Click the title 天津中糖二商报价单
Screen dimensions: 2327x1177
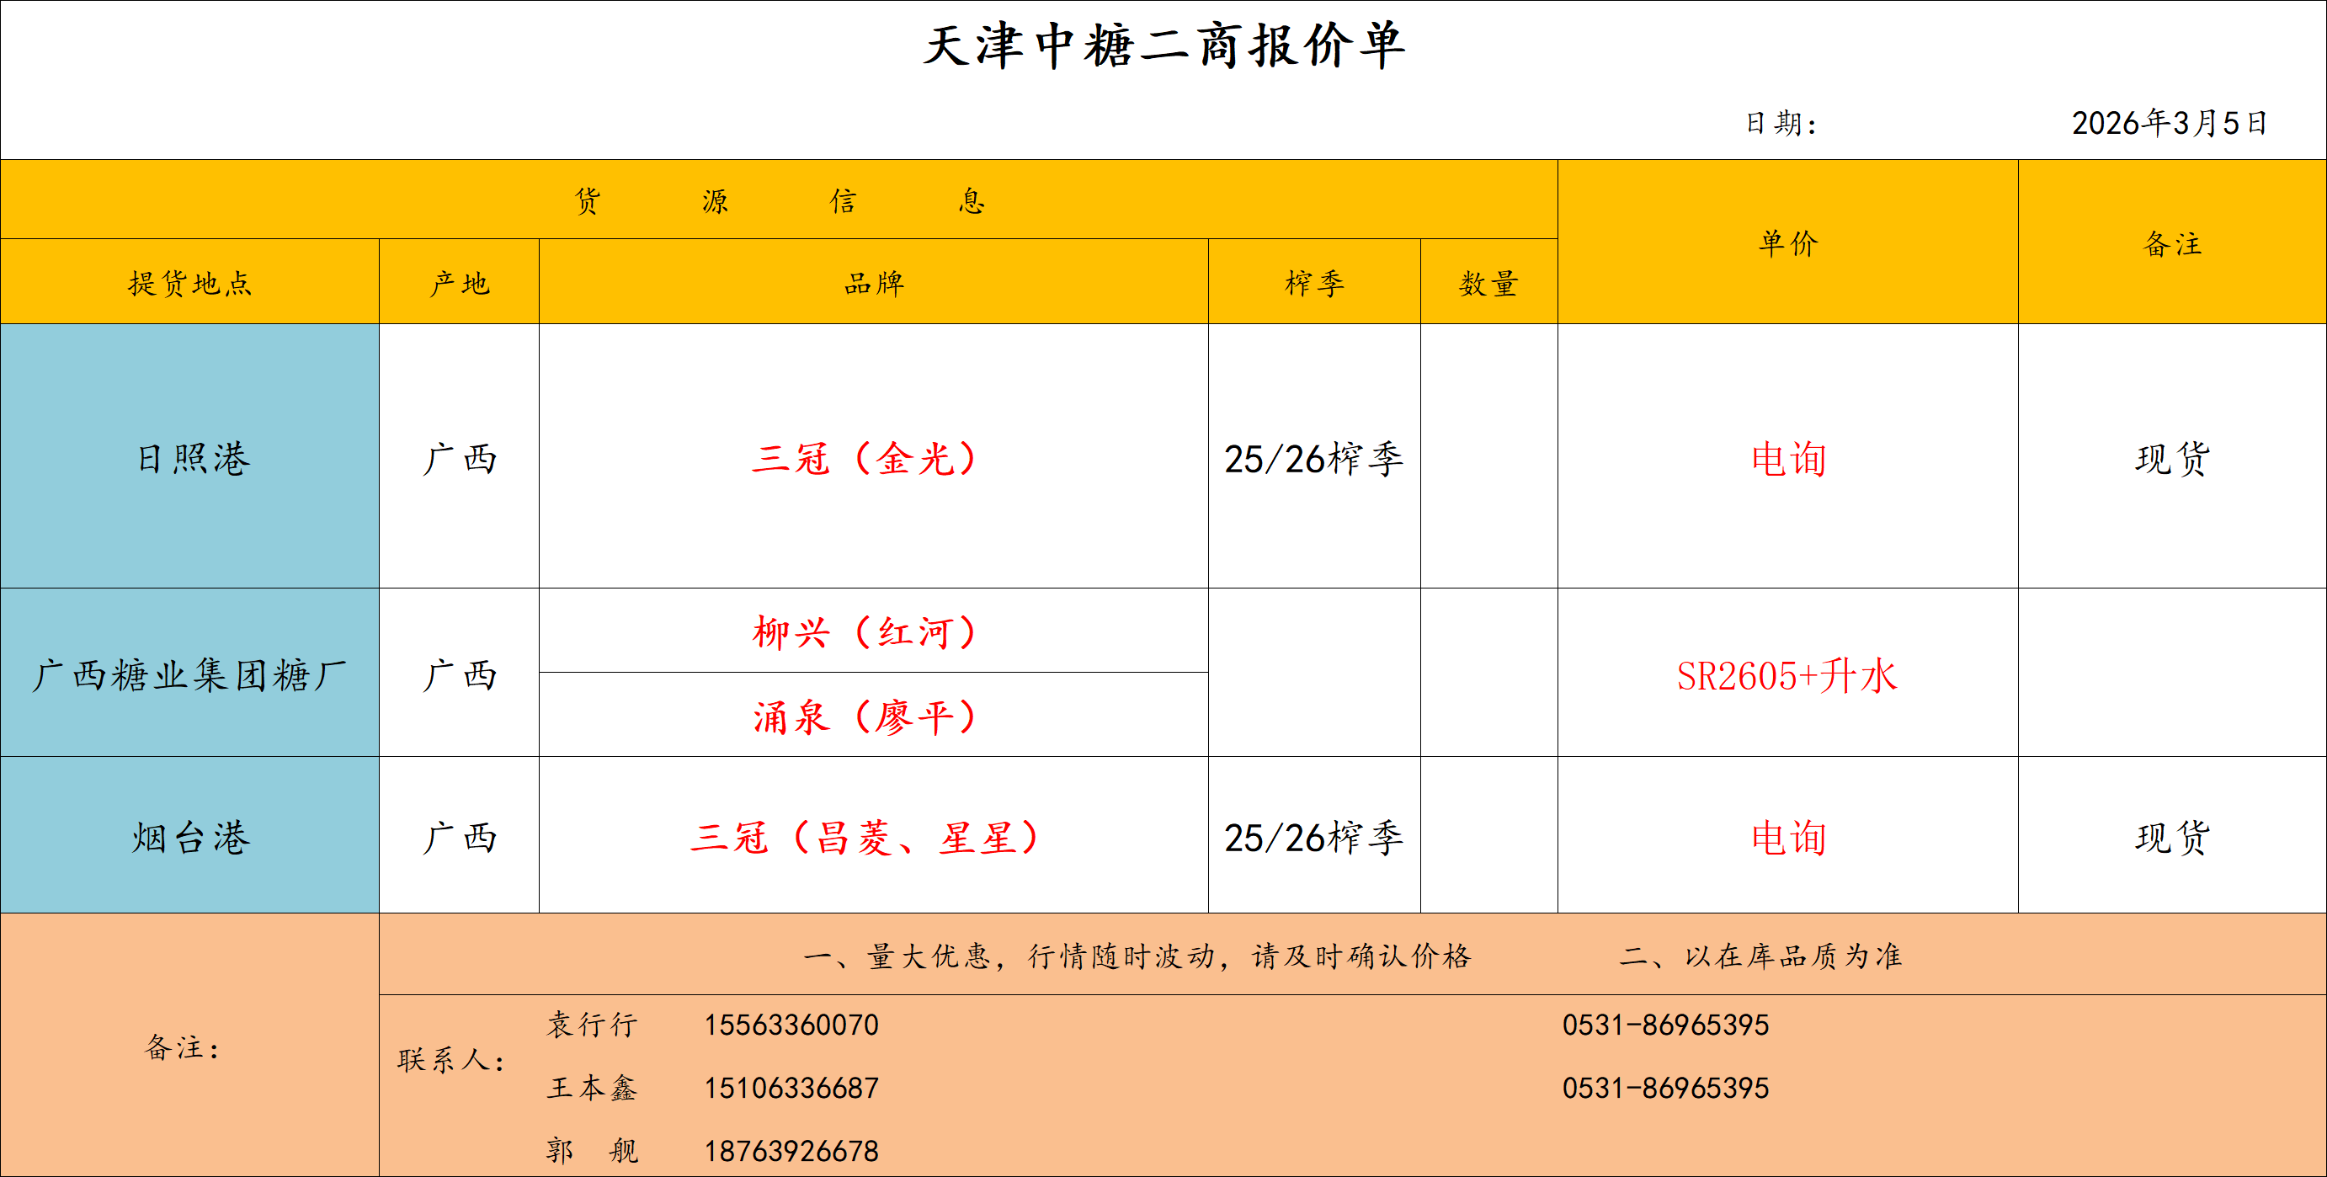tap(1163, 47)
